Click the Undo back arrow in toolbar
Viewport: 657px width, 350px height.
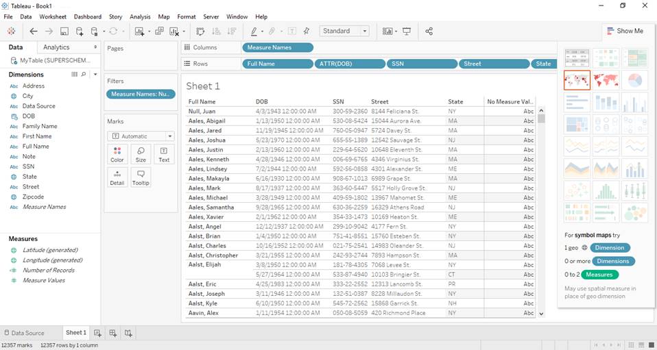[34, 32]
